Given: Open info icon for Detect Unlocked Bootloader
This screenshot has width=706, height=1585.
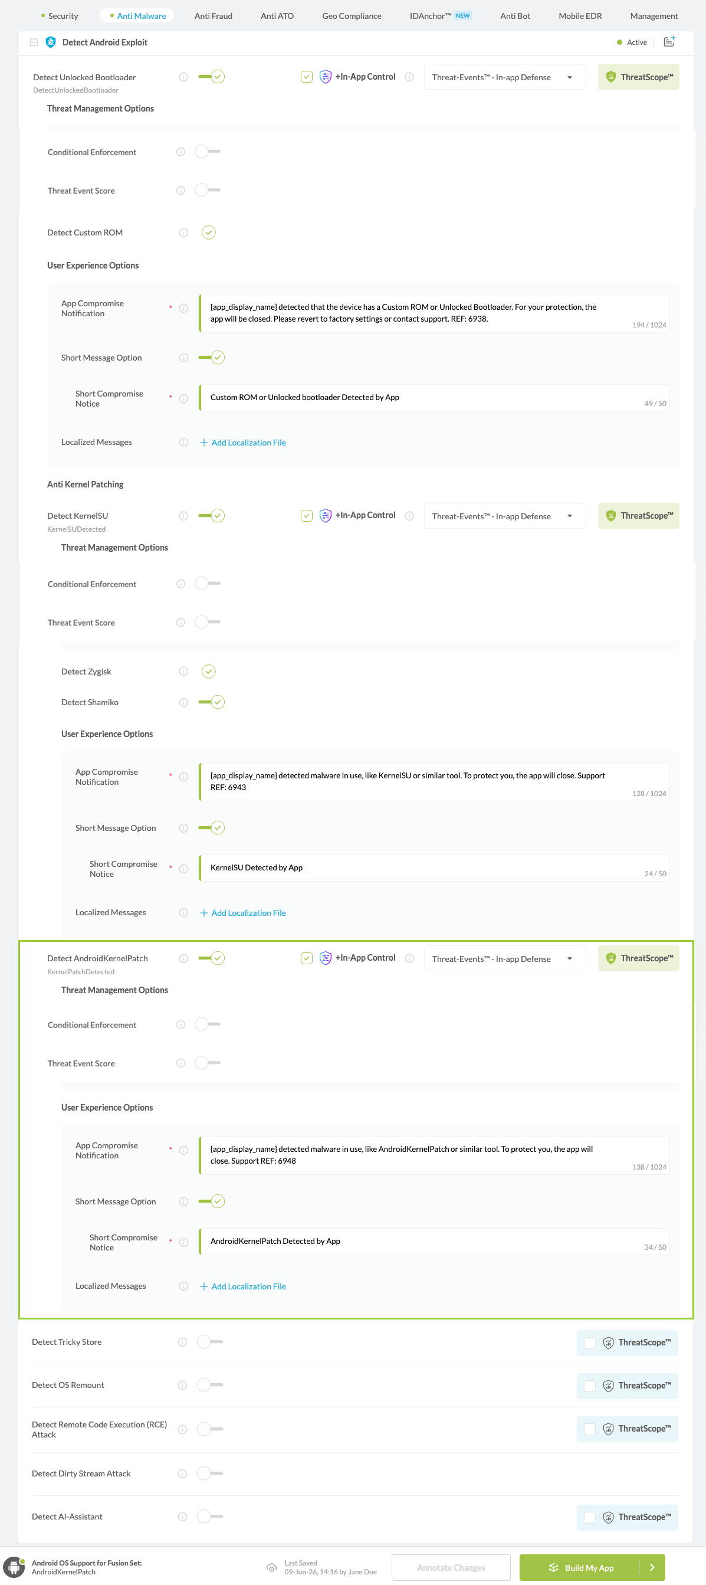Looking at the screenshot, I should tap(183, 77).
